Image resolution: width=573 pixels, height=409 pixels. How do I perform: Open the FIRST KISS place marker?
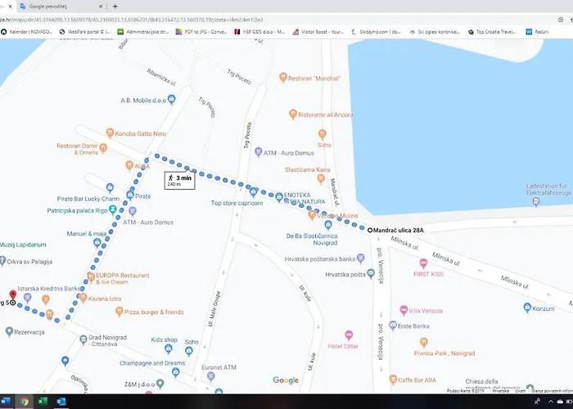click(x=423, y=263)
